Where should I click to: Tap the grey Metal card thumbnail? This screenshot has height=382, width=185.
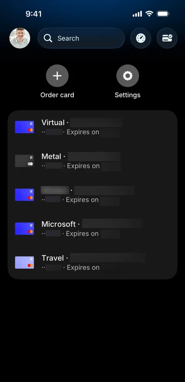tap(24, 161)
